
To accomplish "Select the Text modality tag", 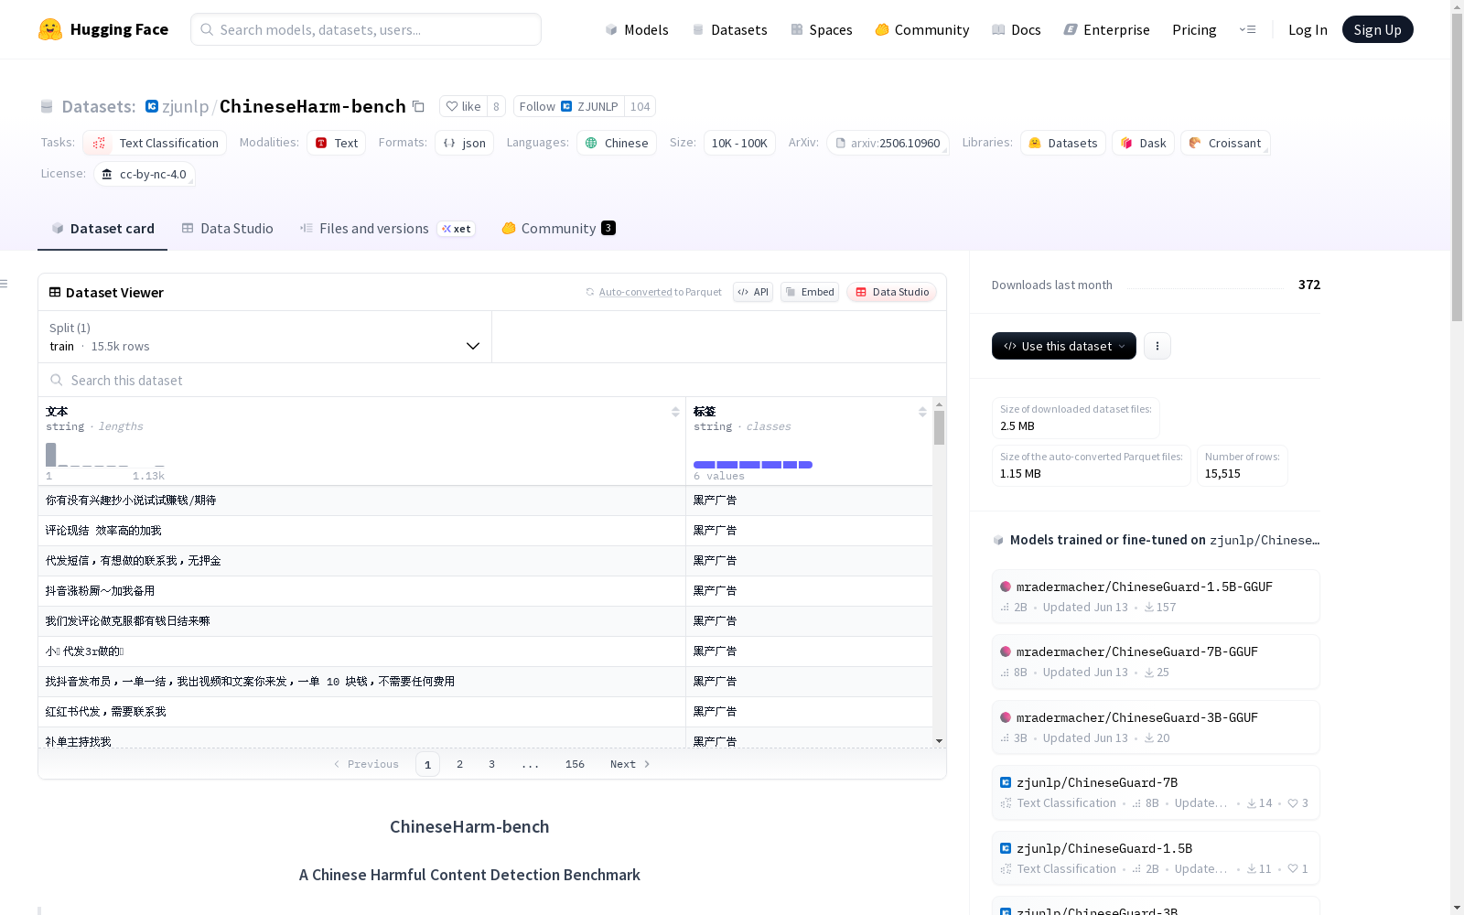I will 336,143.
